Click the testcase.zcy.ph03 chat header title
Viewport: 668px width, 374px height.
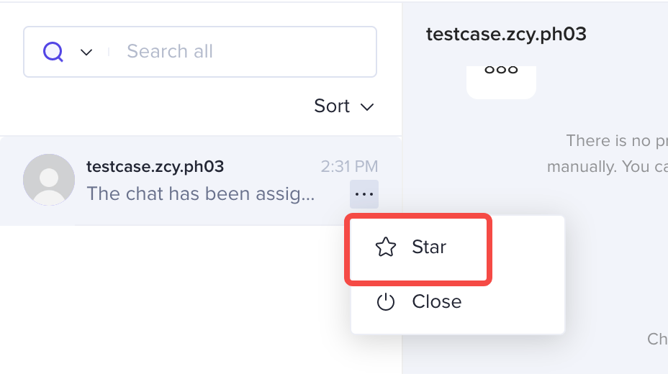506,34
